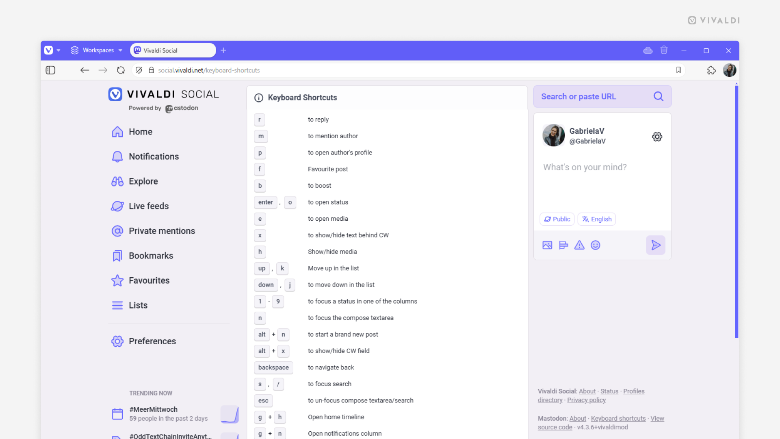
Task: Open Lists in the sidebar
Action: tap(129, 305)
